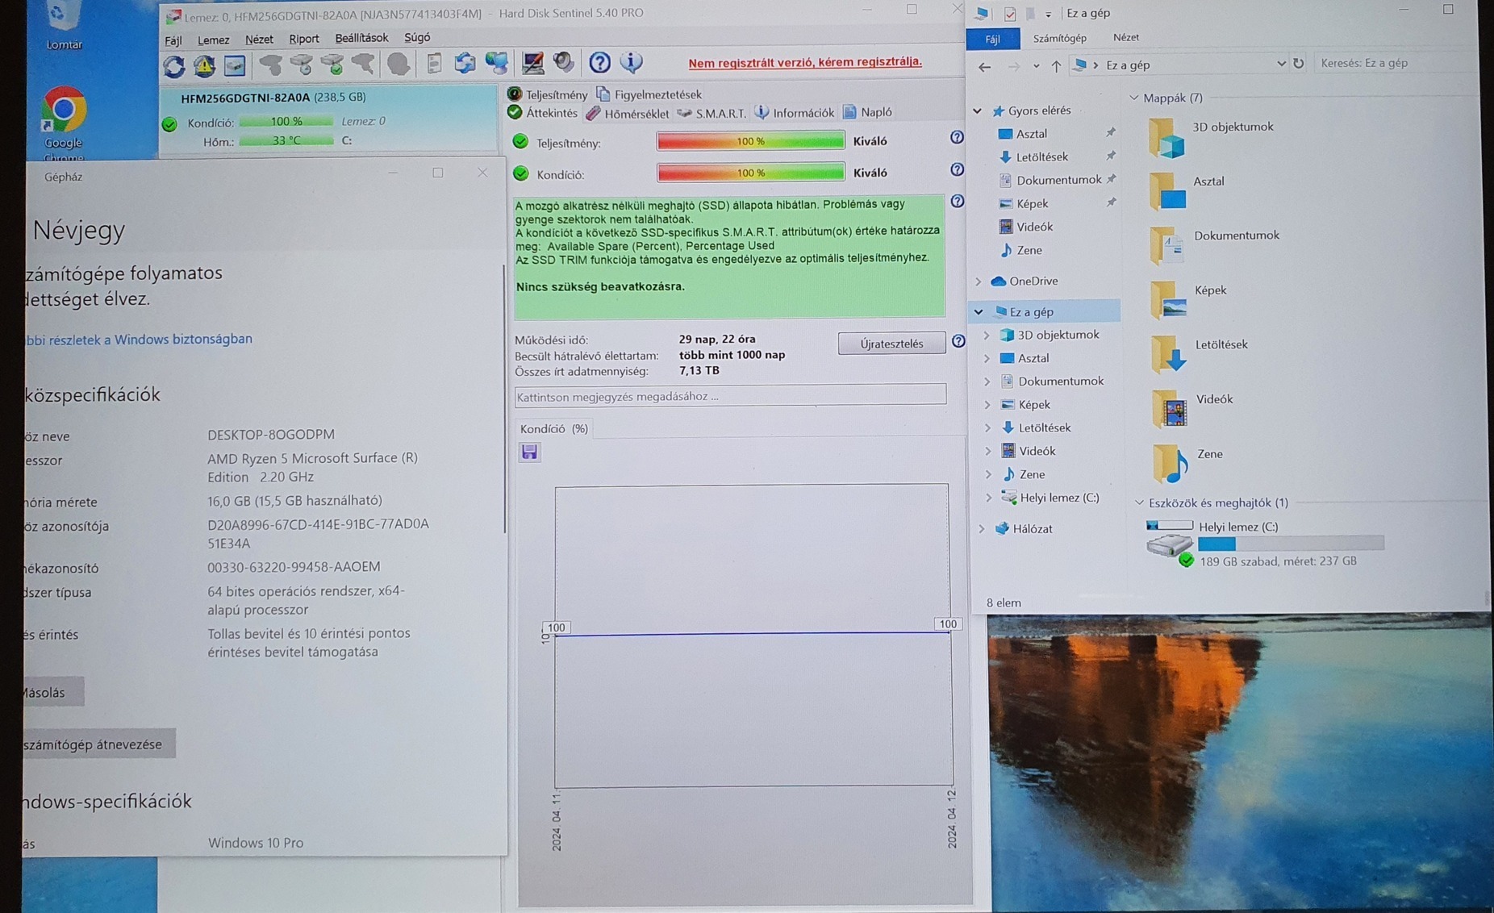Click the Újratesztelés button

pyautogui.click(x=891, y=343)
